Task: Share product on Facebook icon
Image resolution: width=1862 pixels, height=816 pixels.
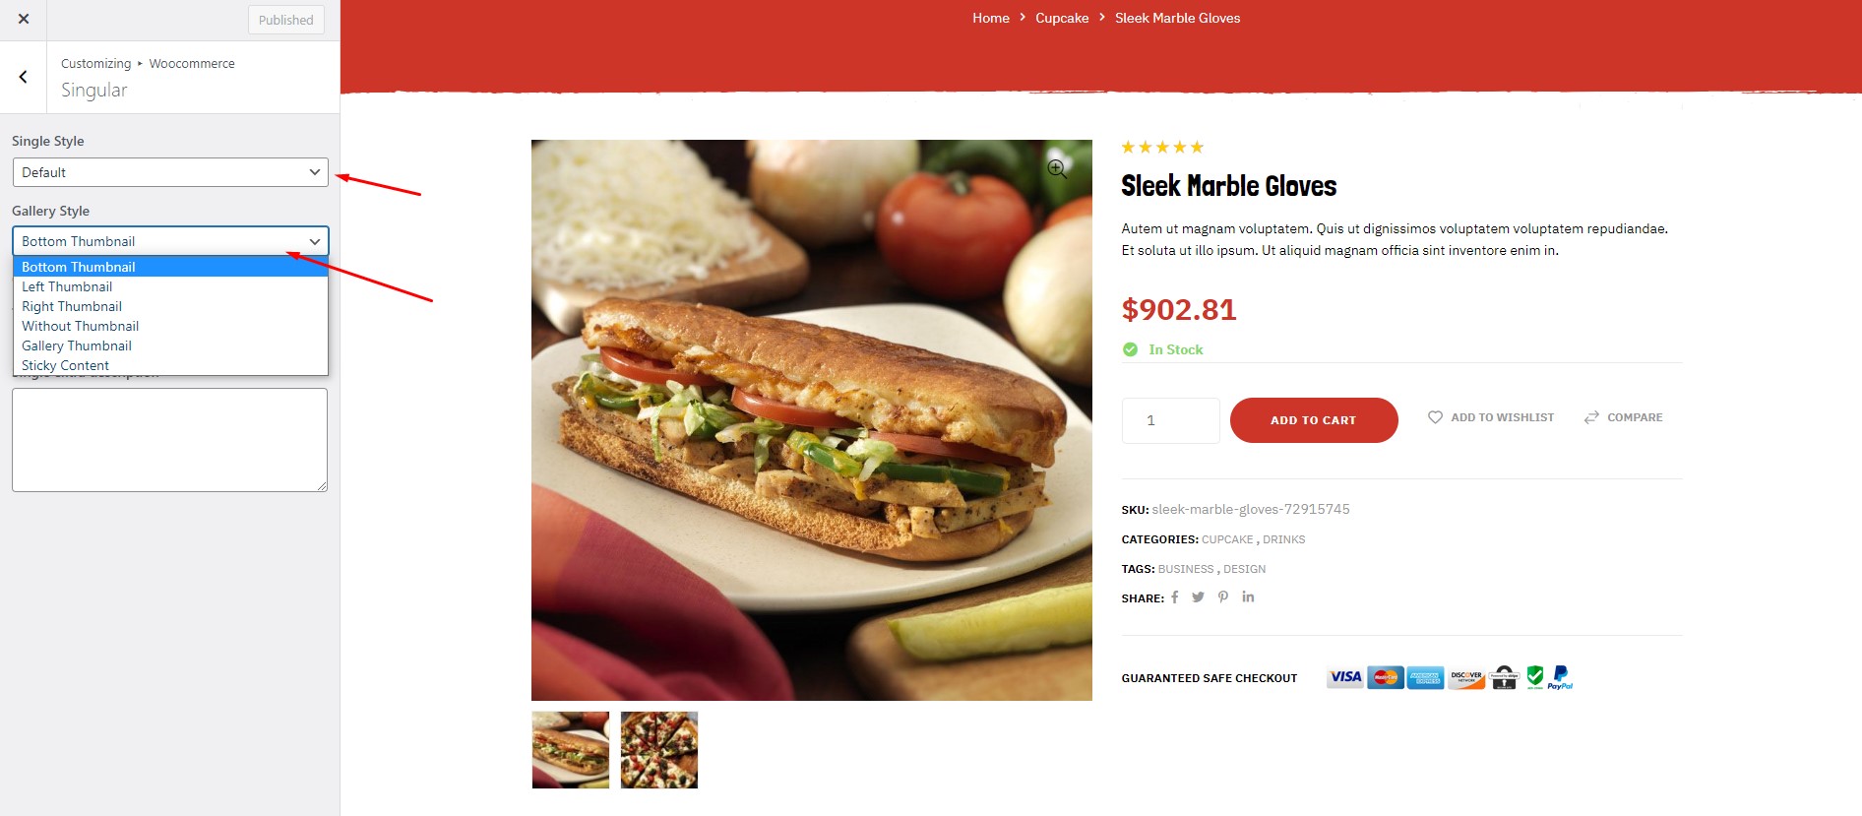Action: tap(1174, 596)
